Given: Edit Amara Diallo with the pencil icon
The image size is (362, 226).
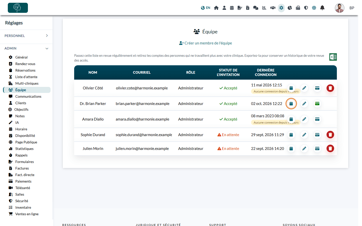Looking at the screenshot, I should point(304,119).
